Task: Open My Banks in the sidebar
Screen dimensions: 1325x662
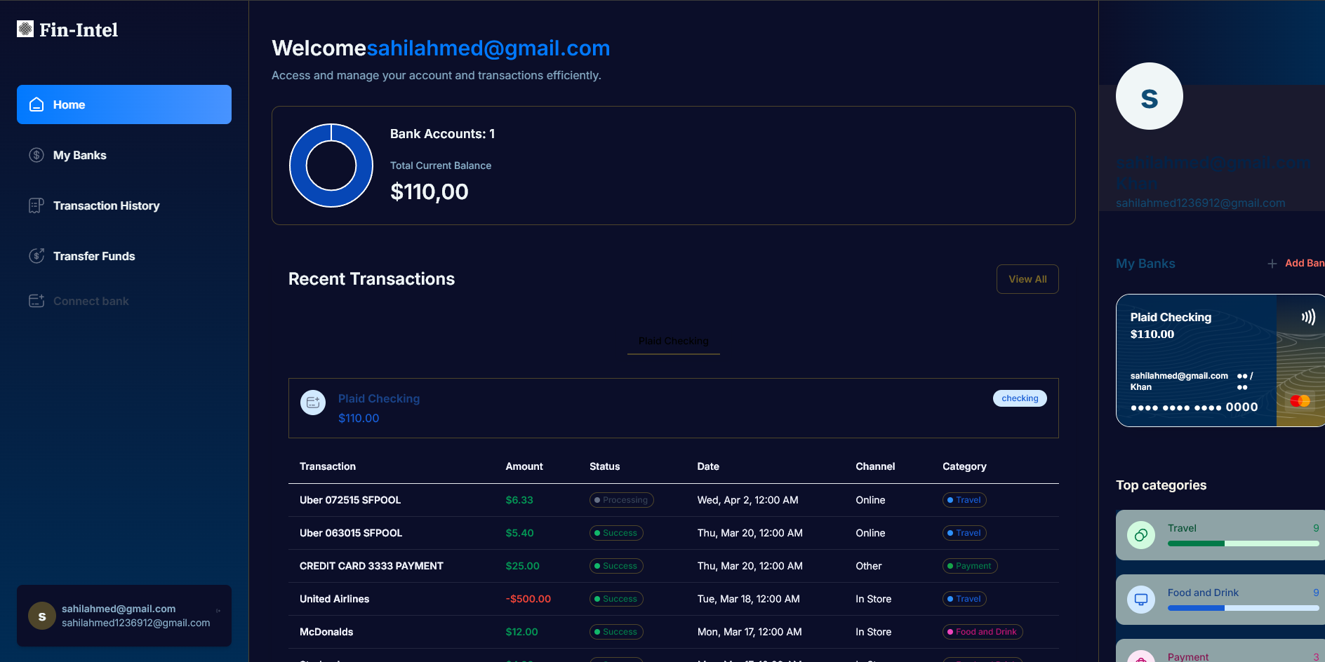Action: pos(124,155)
